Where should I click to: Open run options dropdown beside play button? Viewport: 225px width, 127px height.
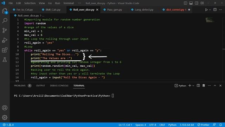[x=210, y=10]
